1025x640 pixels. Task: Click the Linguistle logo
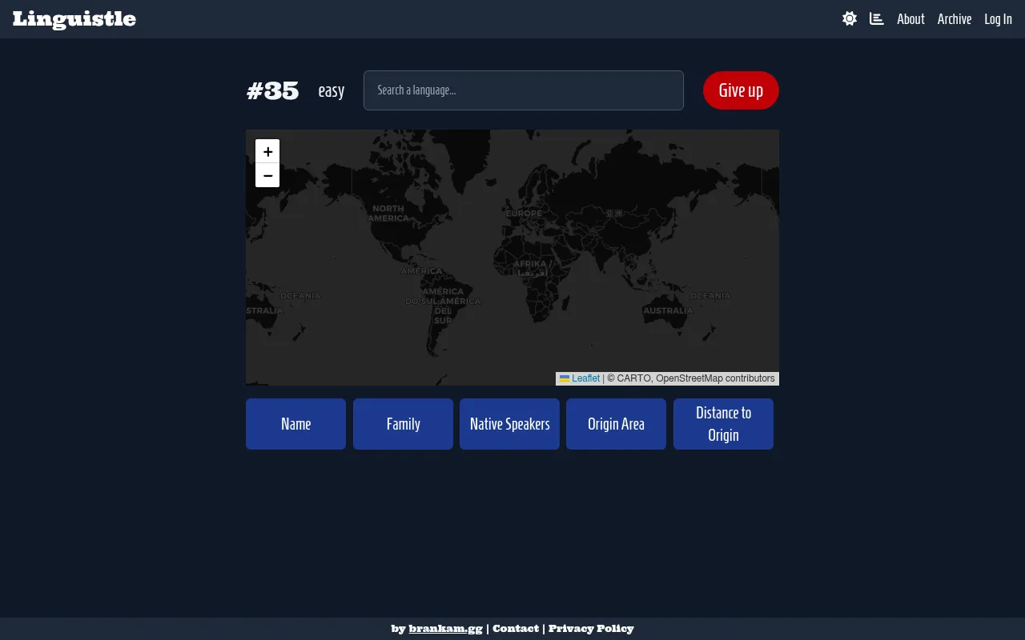click(x=74, y=19)
